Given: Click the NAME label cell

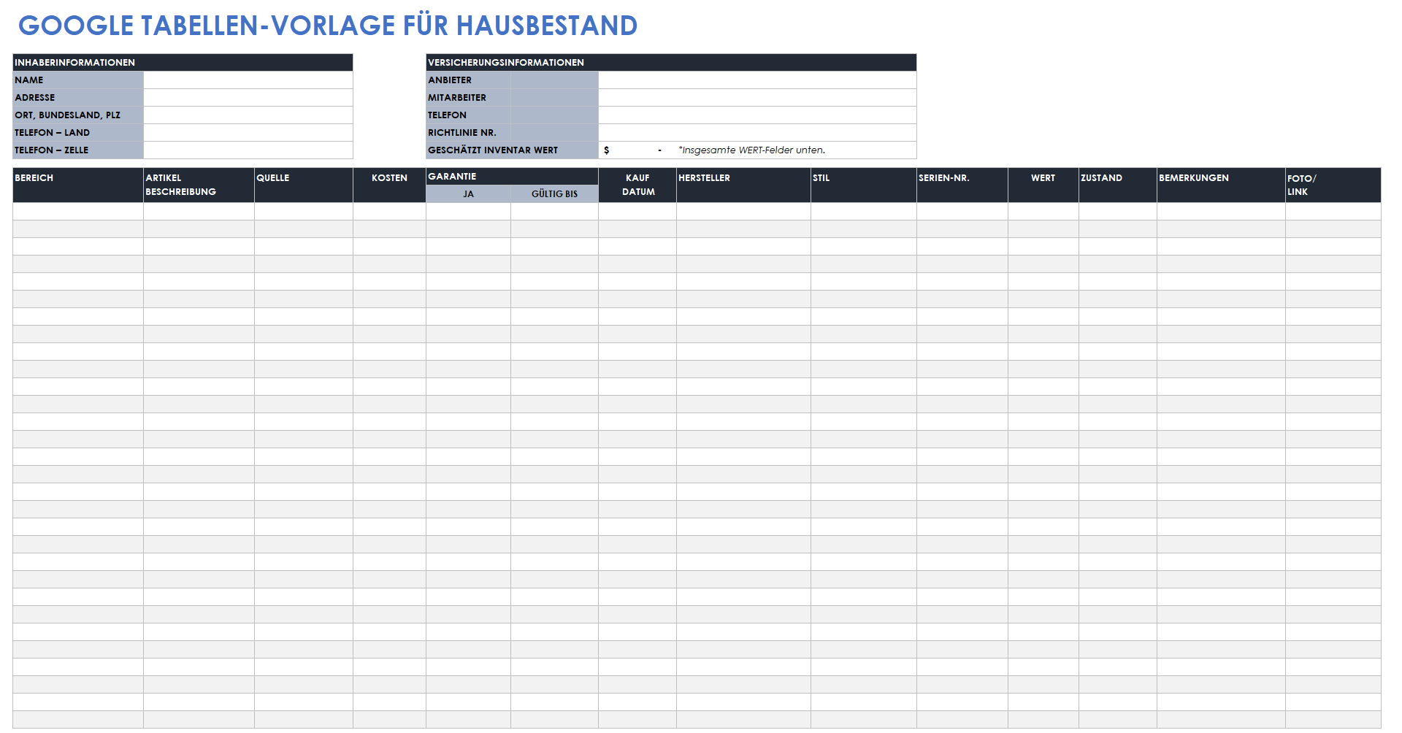Looking at the screenshot, I should tap(78, 80).
